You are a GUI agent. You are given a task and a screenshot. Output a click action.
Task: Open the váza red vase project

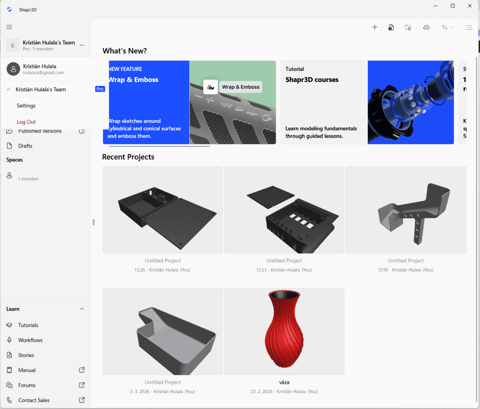click(284, 331)
